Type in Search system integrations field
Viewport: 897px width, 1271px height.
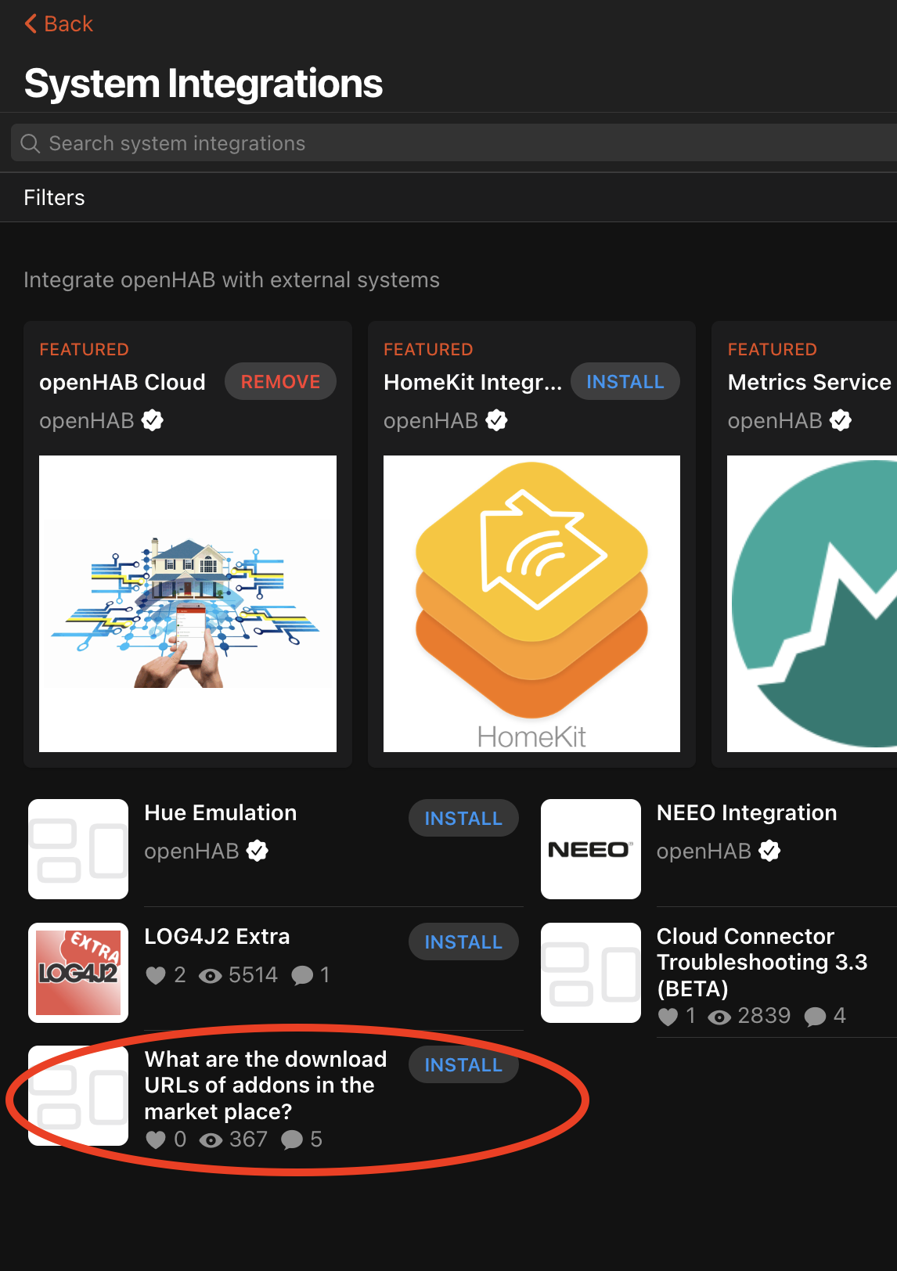coord(454,143)
